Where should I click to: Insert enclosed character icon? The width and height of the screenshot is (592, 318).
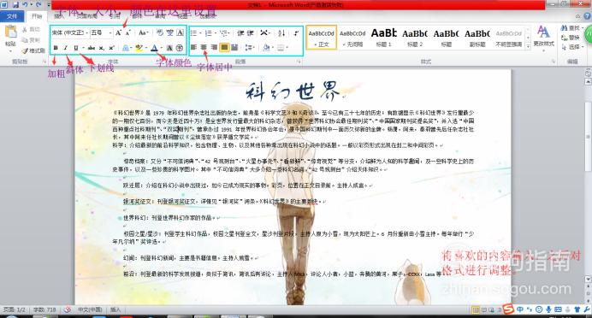(x=180, y=48)
